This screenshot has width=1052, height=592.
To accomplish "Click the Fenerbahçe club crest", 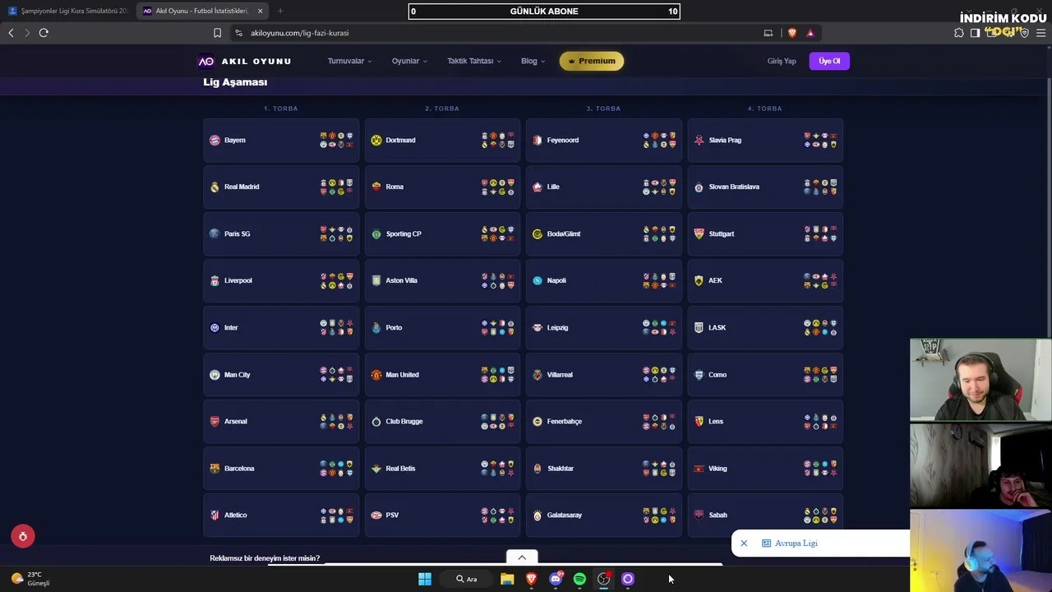I will 538,422.
